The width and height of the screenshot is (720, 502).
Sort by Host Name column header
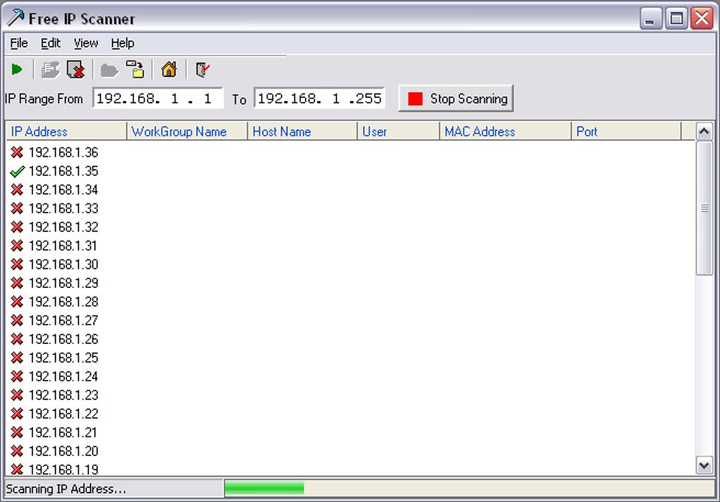pos(303,131)
